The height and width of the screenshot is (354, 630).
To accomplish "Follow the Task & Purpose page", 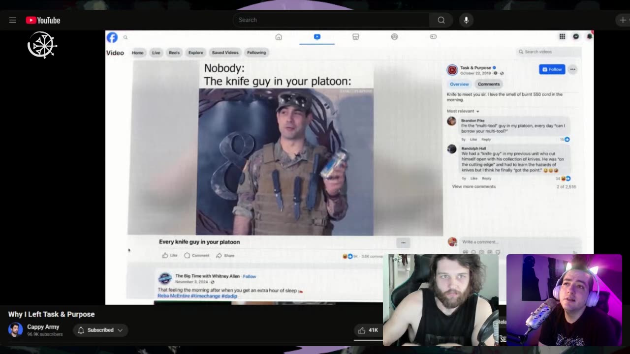I will pos(552,69).
